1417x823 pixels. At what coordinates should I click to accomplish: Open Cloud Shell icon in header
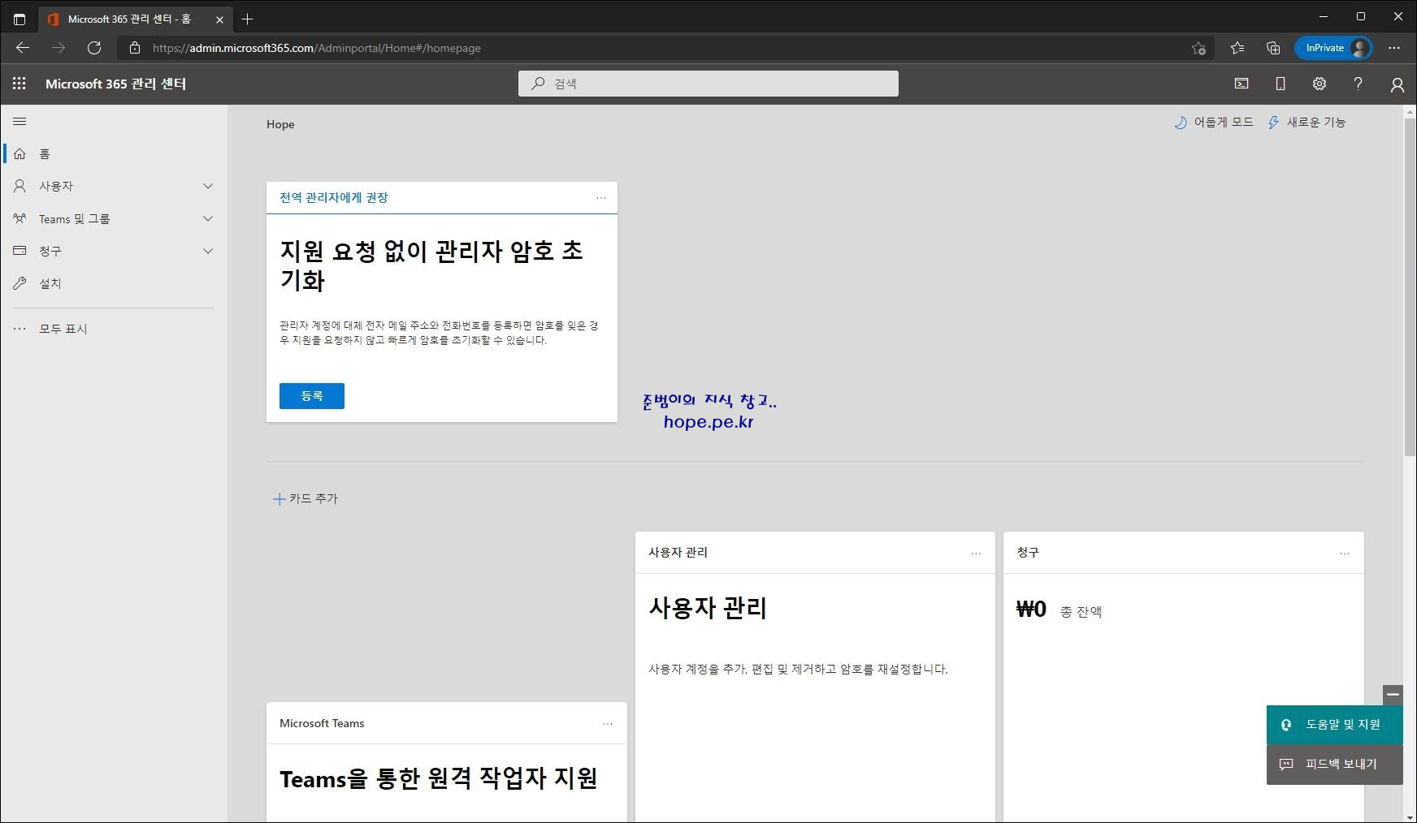(x=1241, y=84)
